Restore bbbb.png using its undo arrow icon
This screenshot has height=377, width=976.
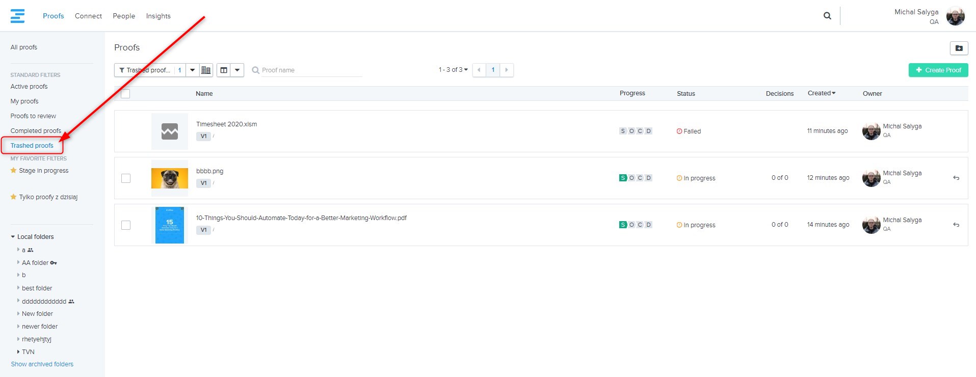(956, 178)
